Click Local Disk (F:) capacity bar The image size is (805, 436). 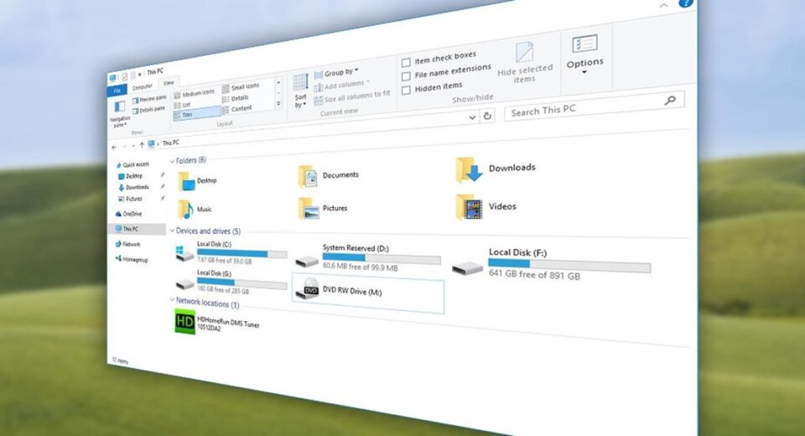coord(569,265)
